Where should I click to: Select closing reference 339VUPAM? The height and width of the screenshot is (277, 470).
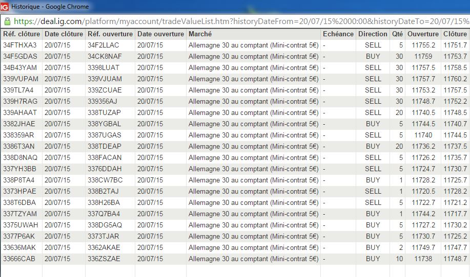21,79
